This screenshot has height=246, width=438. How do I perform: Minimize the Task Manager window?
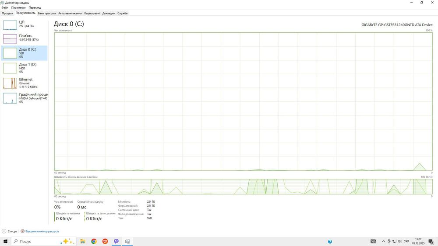tap(411, 3)
